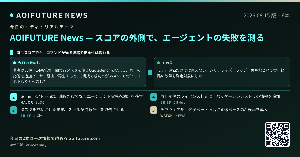Click the subheading 同じスコアでも、コマンドが通る経路で安全性は崩れる

63,53
